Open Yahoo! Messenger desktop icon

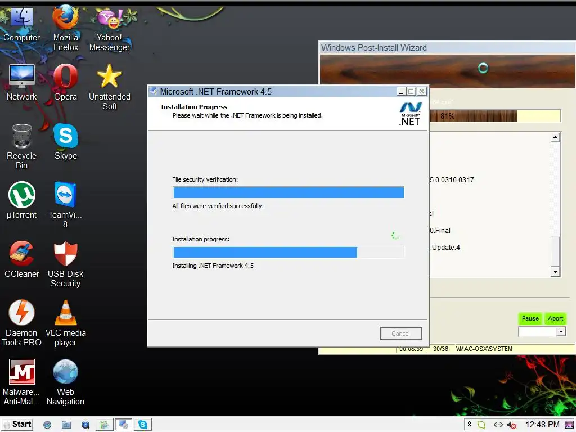point(110,29)
